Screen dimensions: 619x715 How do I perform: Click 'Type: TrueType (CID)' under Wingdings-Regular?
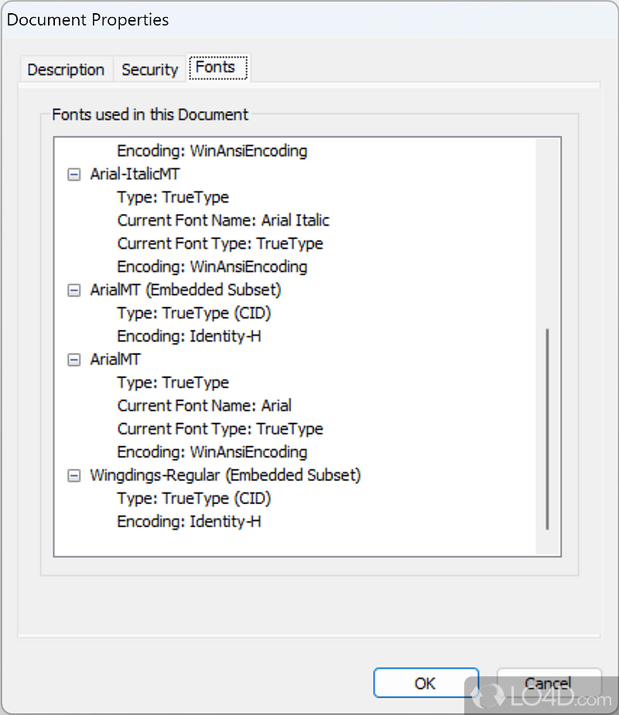[194, 498]
